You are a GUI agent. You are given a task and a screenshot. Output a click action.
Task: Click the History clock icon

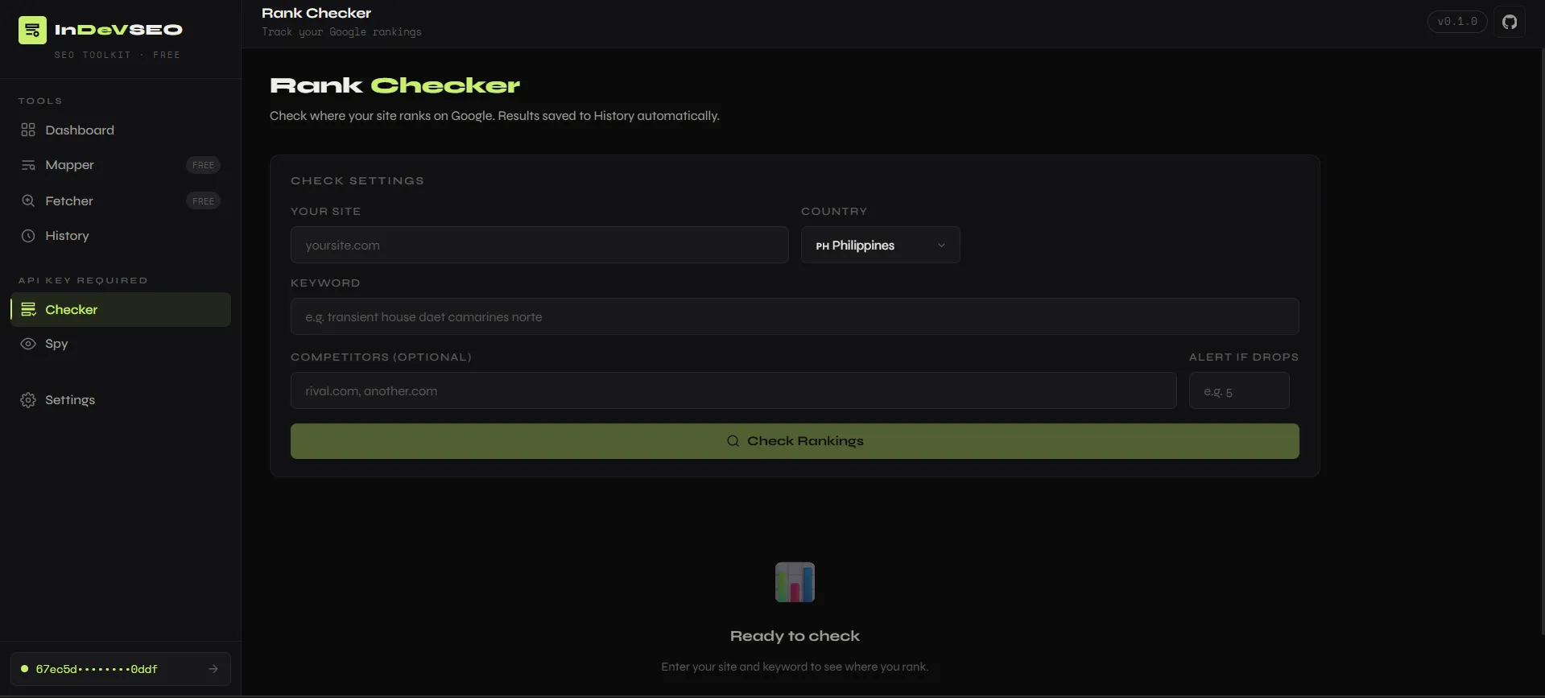click(28, 236)
